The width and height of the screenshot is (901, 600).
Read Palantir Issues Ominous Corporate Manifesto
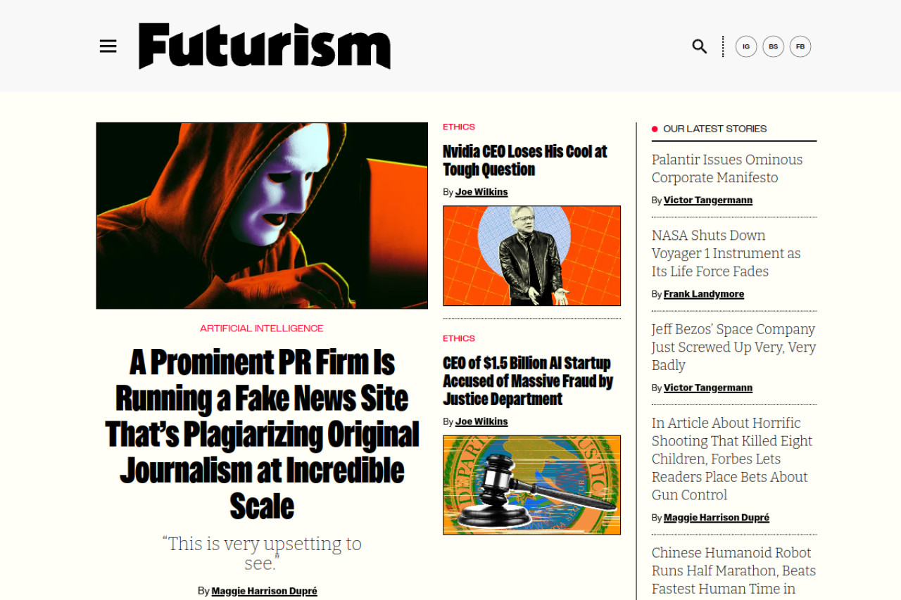pos(727,169)
